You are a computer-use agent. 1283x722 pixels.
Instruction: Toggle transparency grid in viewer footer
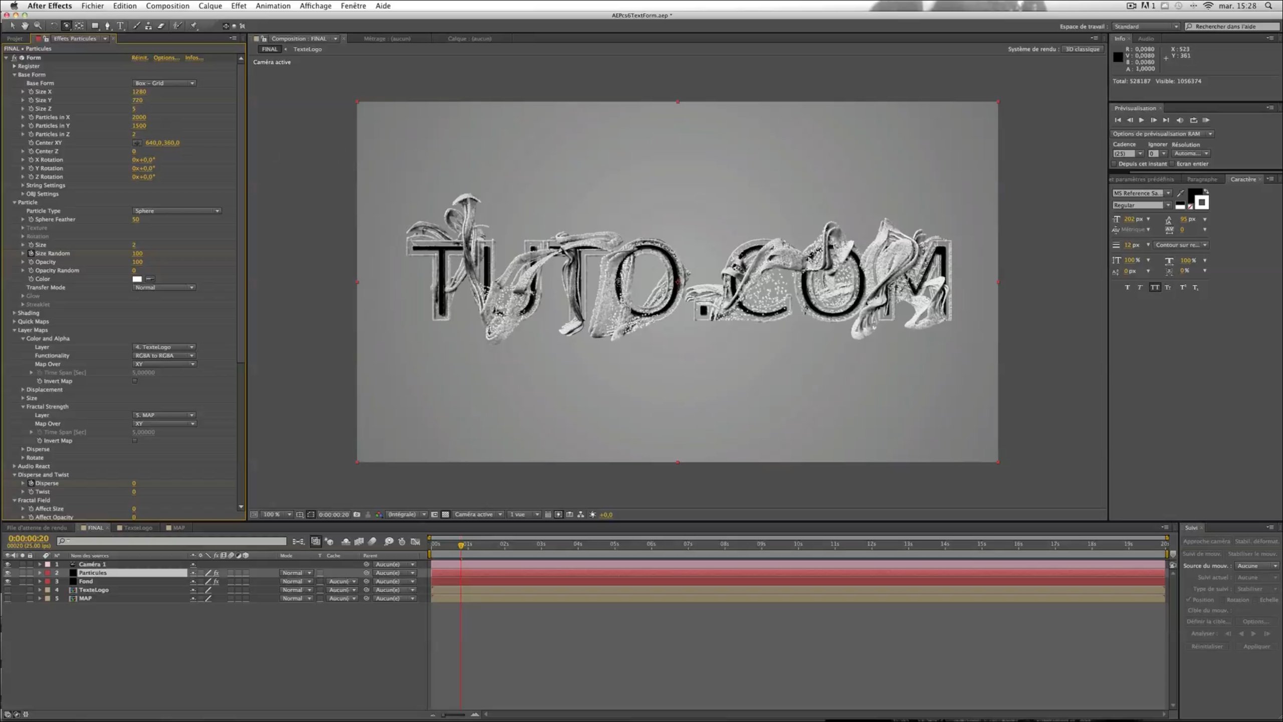[x=445, y=514]
